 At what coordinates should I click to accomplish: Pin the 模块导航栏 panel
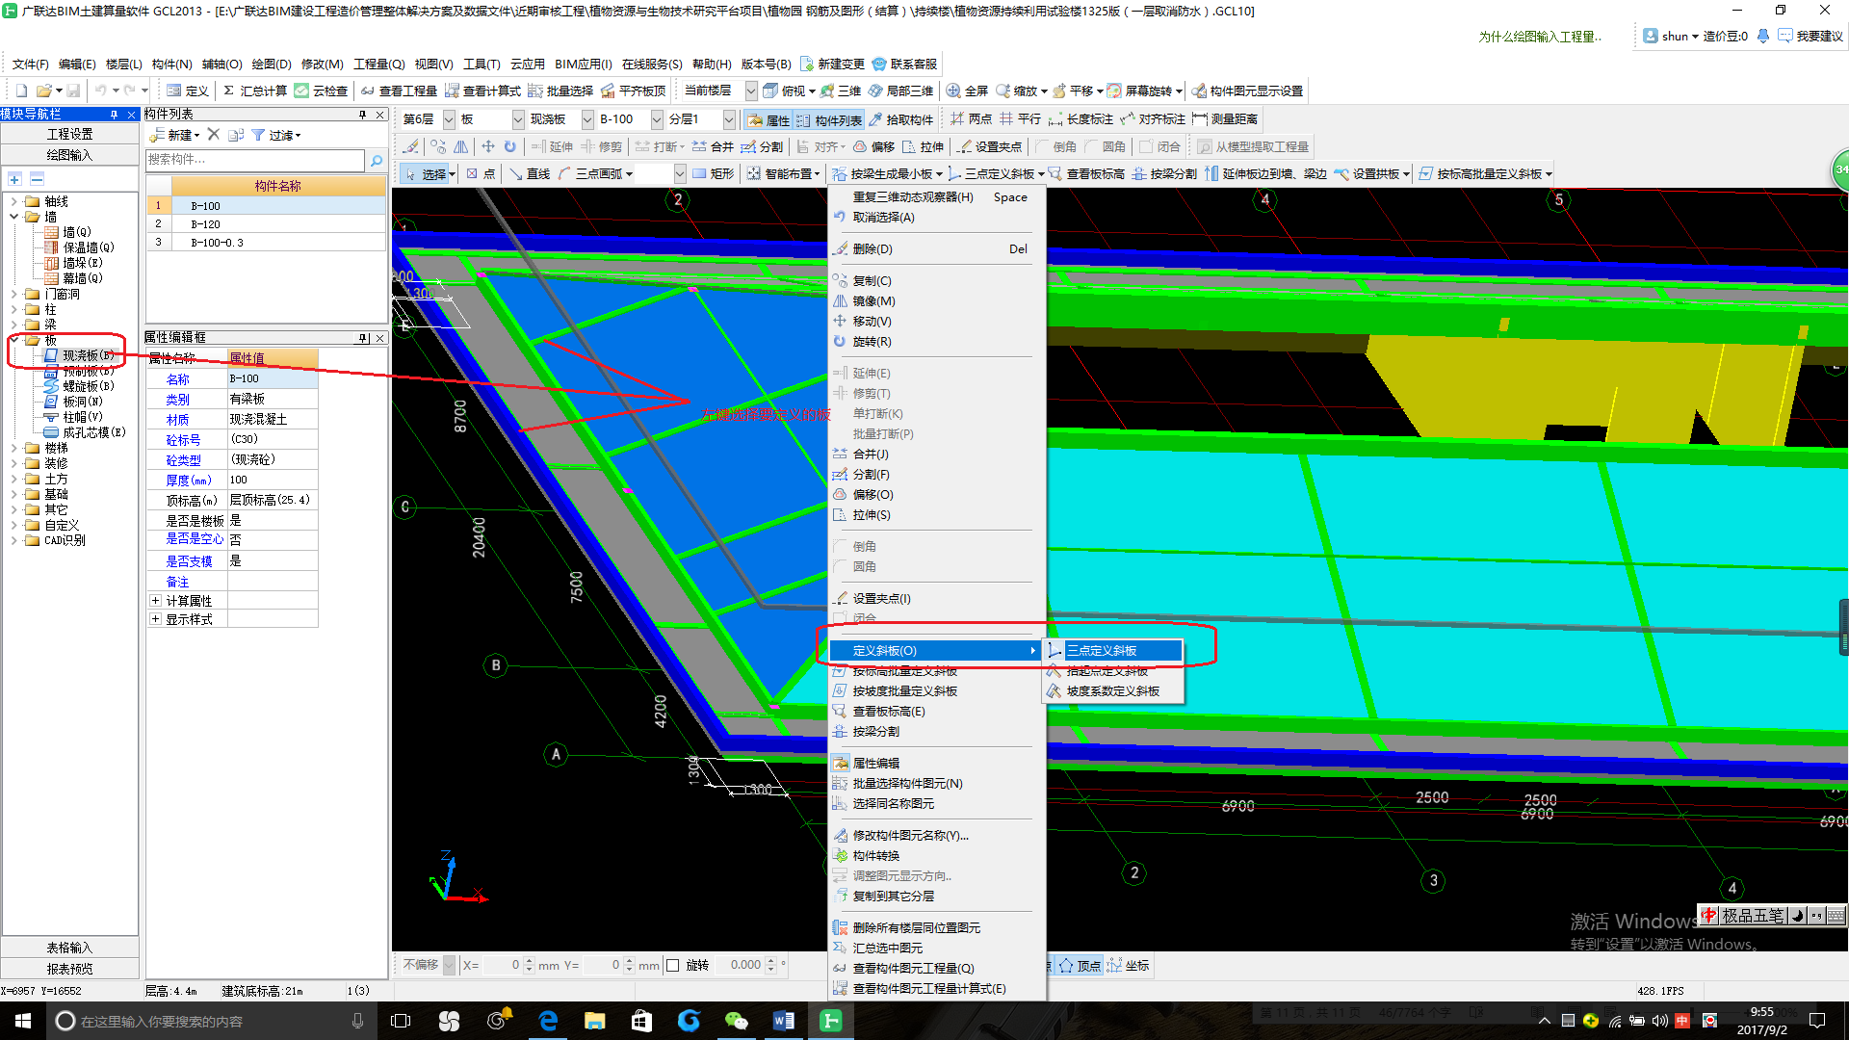(114, 115)
